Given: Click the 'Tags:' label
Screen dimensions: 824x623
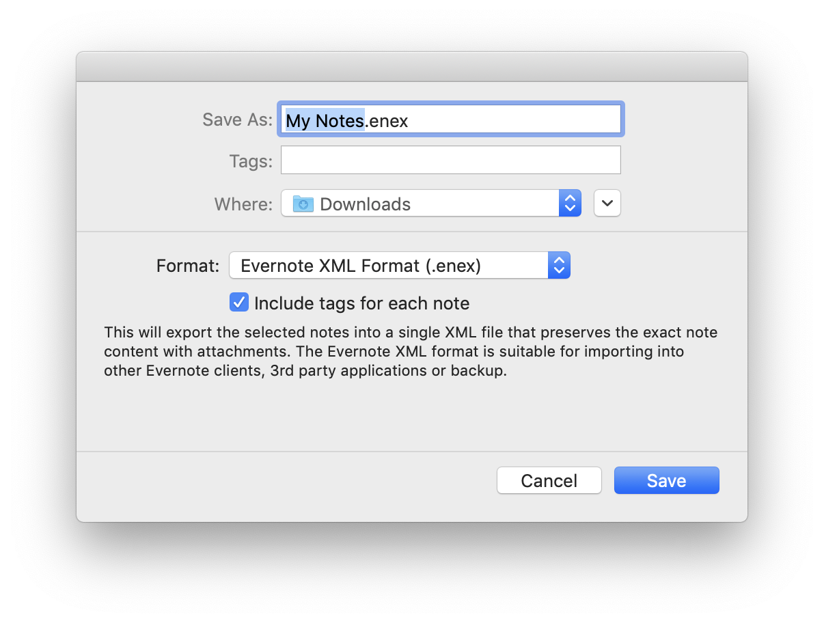Looking at the screenshot, I should pyautogui.click(x=250, y=161).
